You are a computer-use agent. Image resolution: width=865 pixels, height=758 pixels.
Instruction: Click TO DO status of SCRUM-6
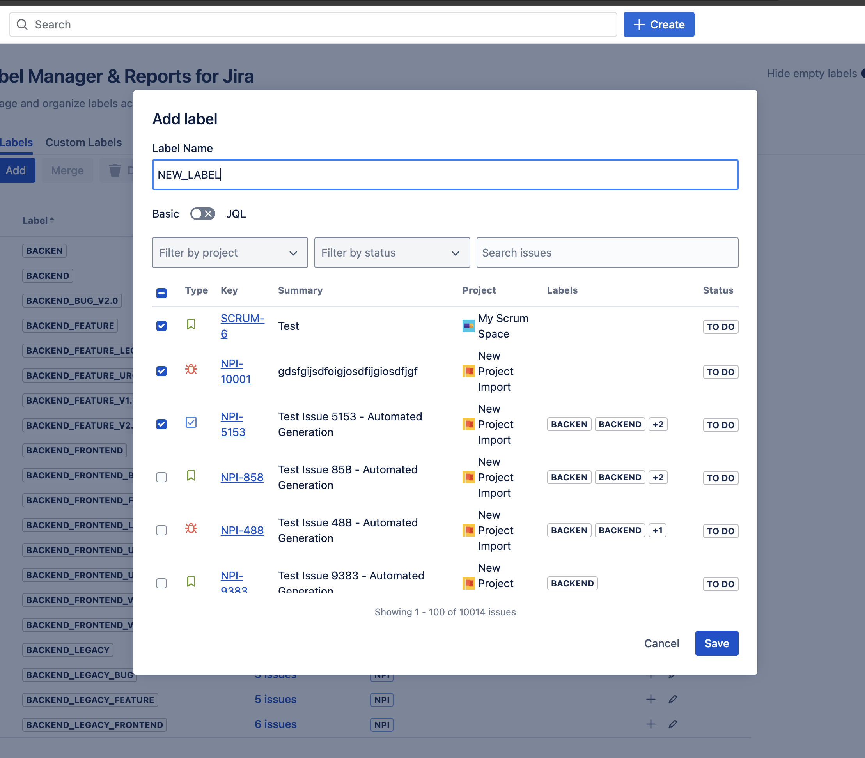pos(720,326)
